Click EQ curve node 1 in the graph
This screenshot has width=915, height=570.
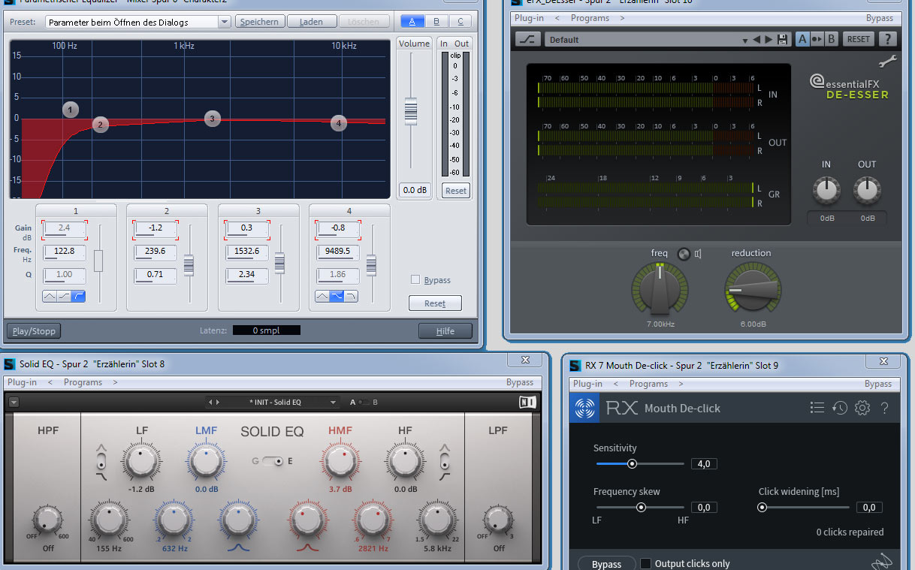[x=71, y=110]
